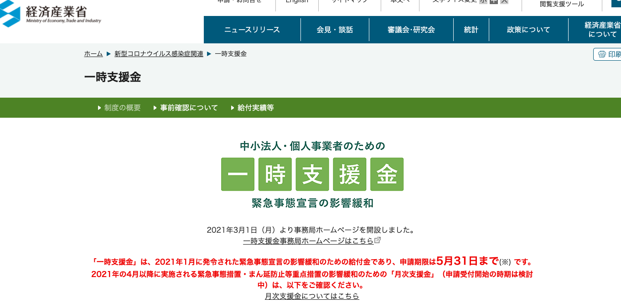Switch to the 制度の概要 tab
621x308 pixels.
(x=122, y=108)
